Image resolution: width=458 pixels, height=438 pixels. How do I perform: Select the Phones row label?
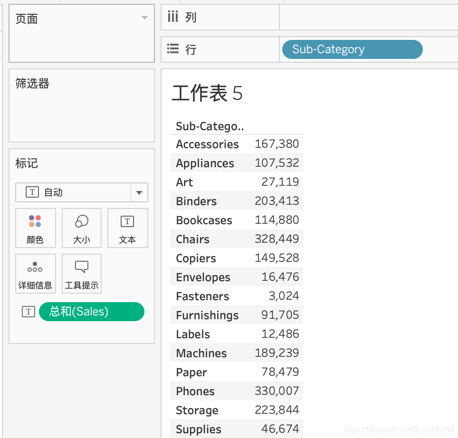pyautogui.click(x=195, y=391)
